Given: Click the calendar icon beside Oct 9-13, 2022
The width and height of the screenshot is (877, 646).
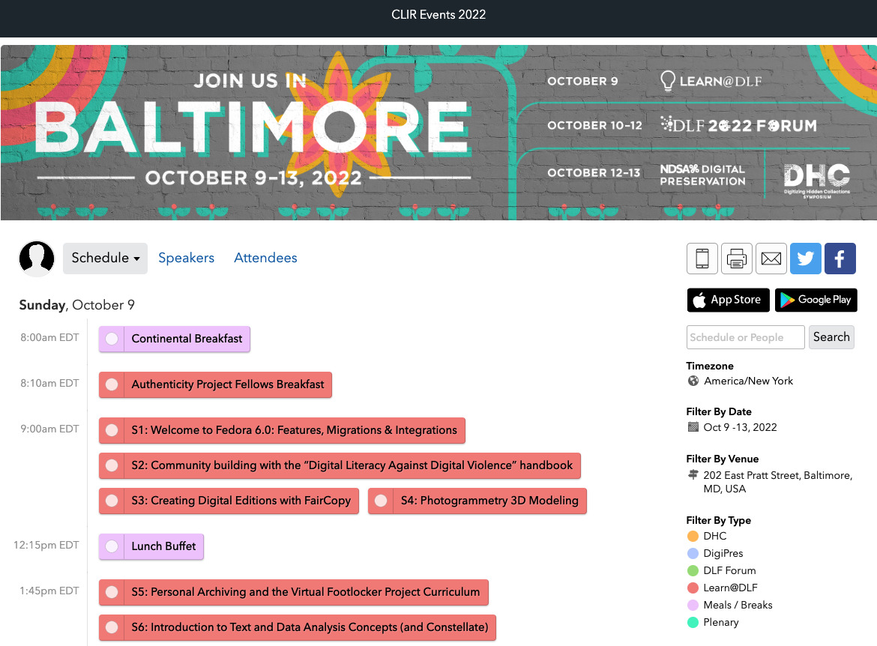Looking at the screenshot, I should pos(693,426).
